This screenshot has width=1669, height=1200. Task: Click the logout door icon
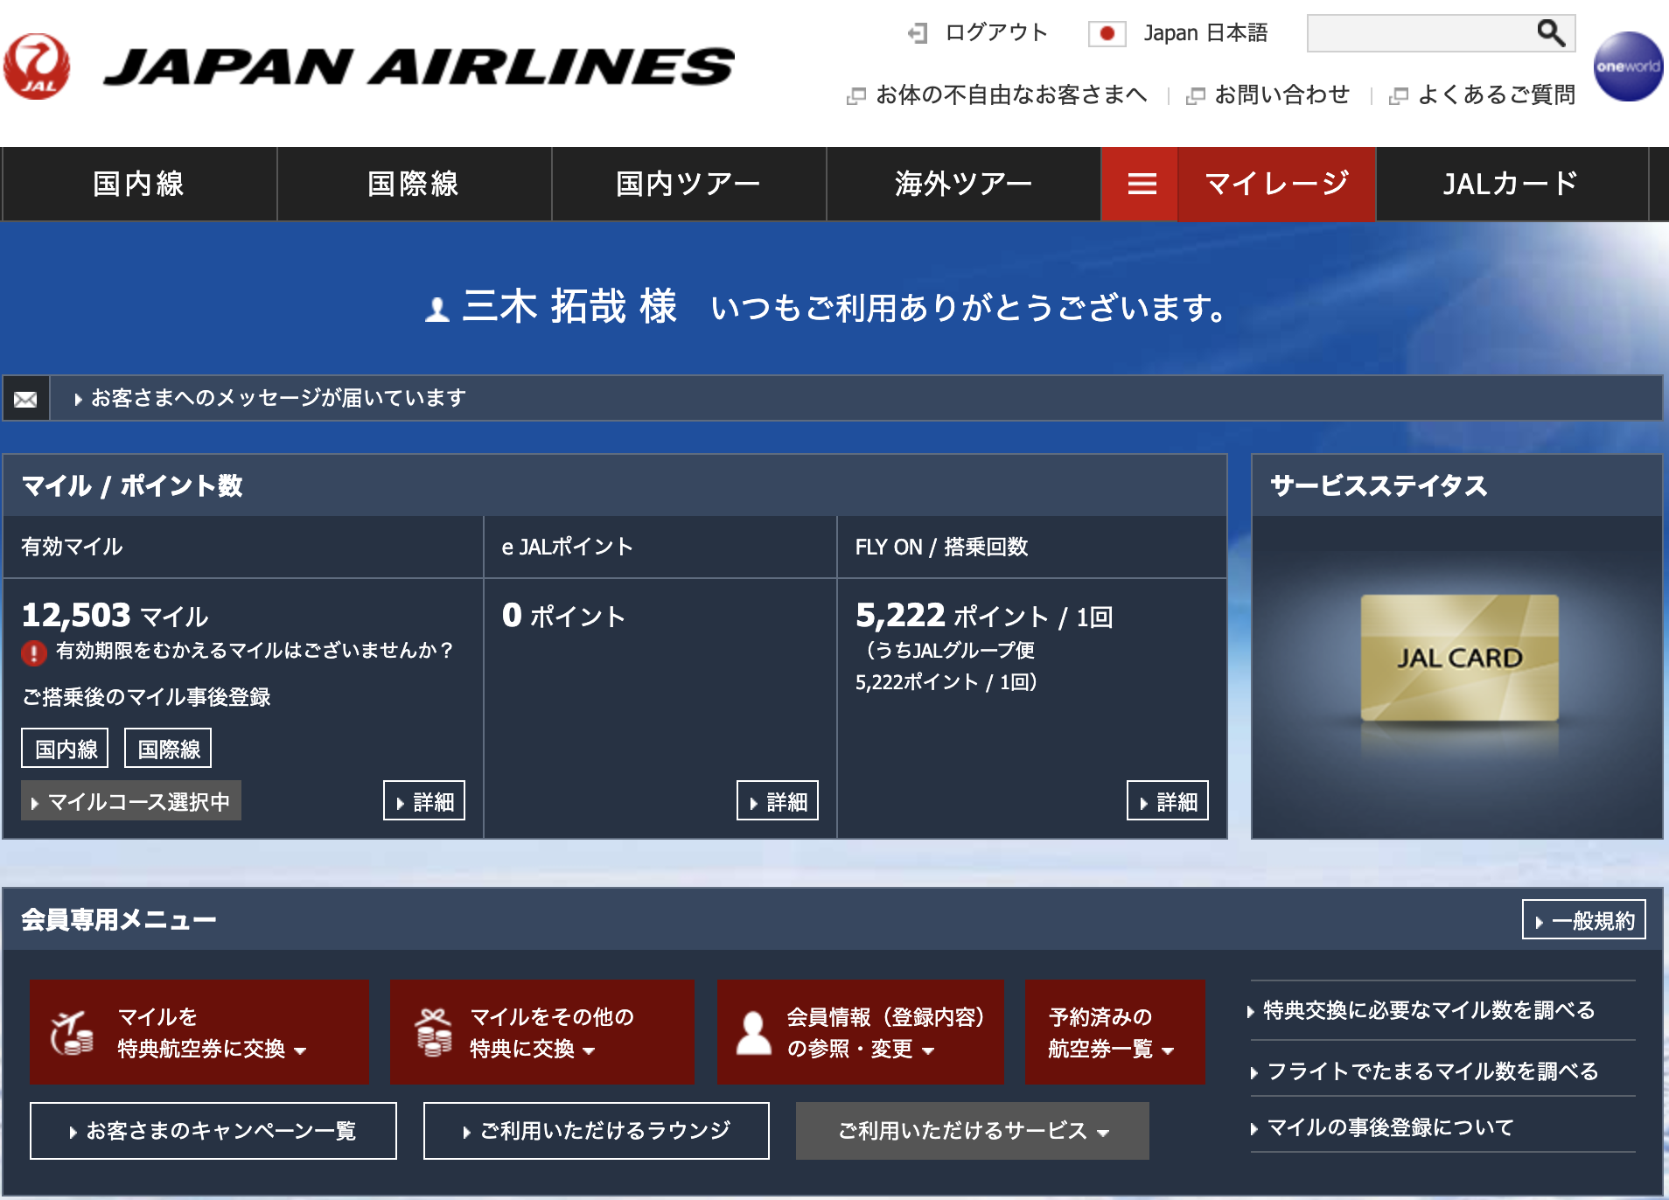click(918, 33)
